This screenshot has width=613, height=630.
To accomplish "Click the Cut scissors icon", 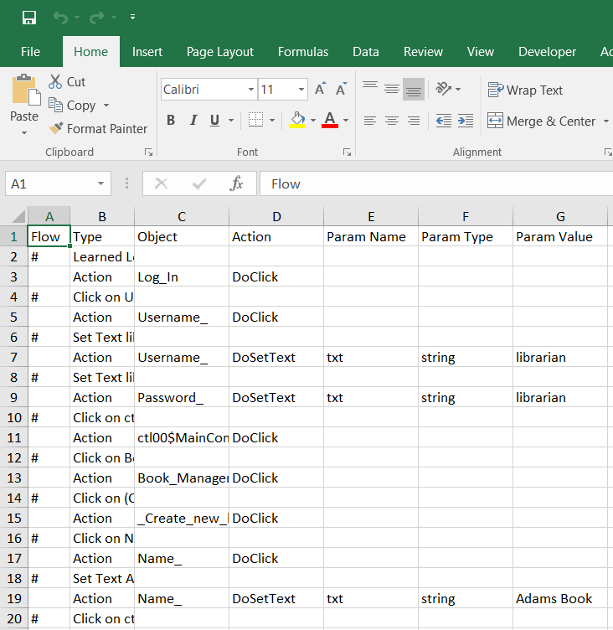I will (56, 81).
